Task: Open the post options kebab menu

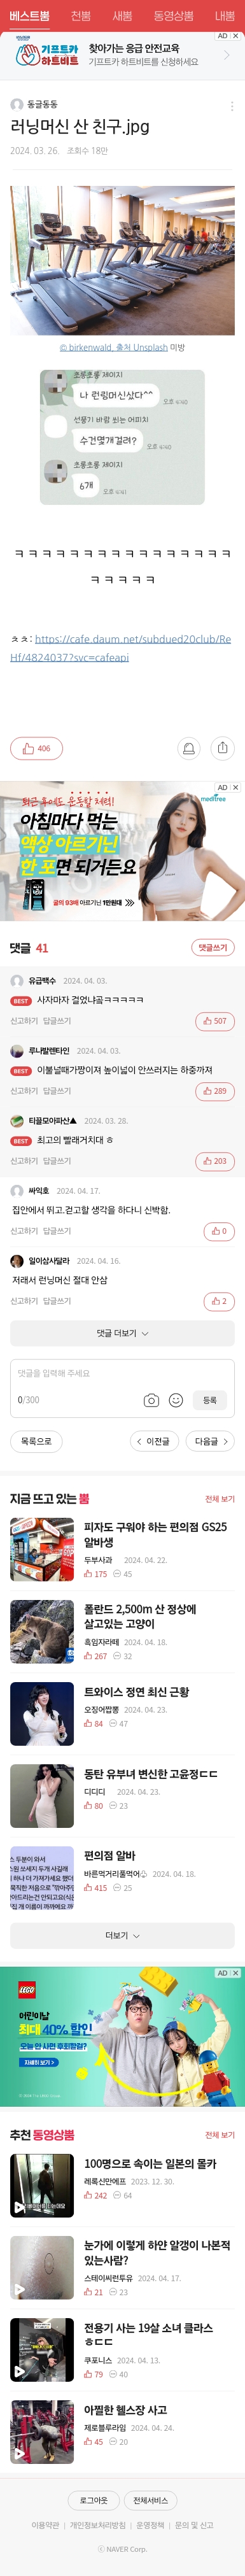Action: click(x=232, y=106)
